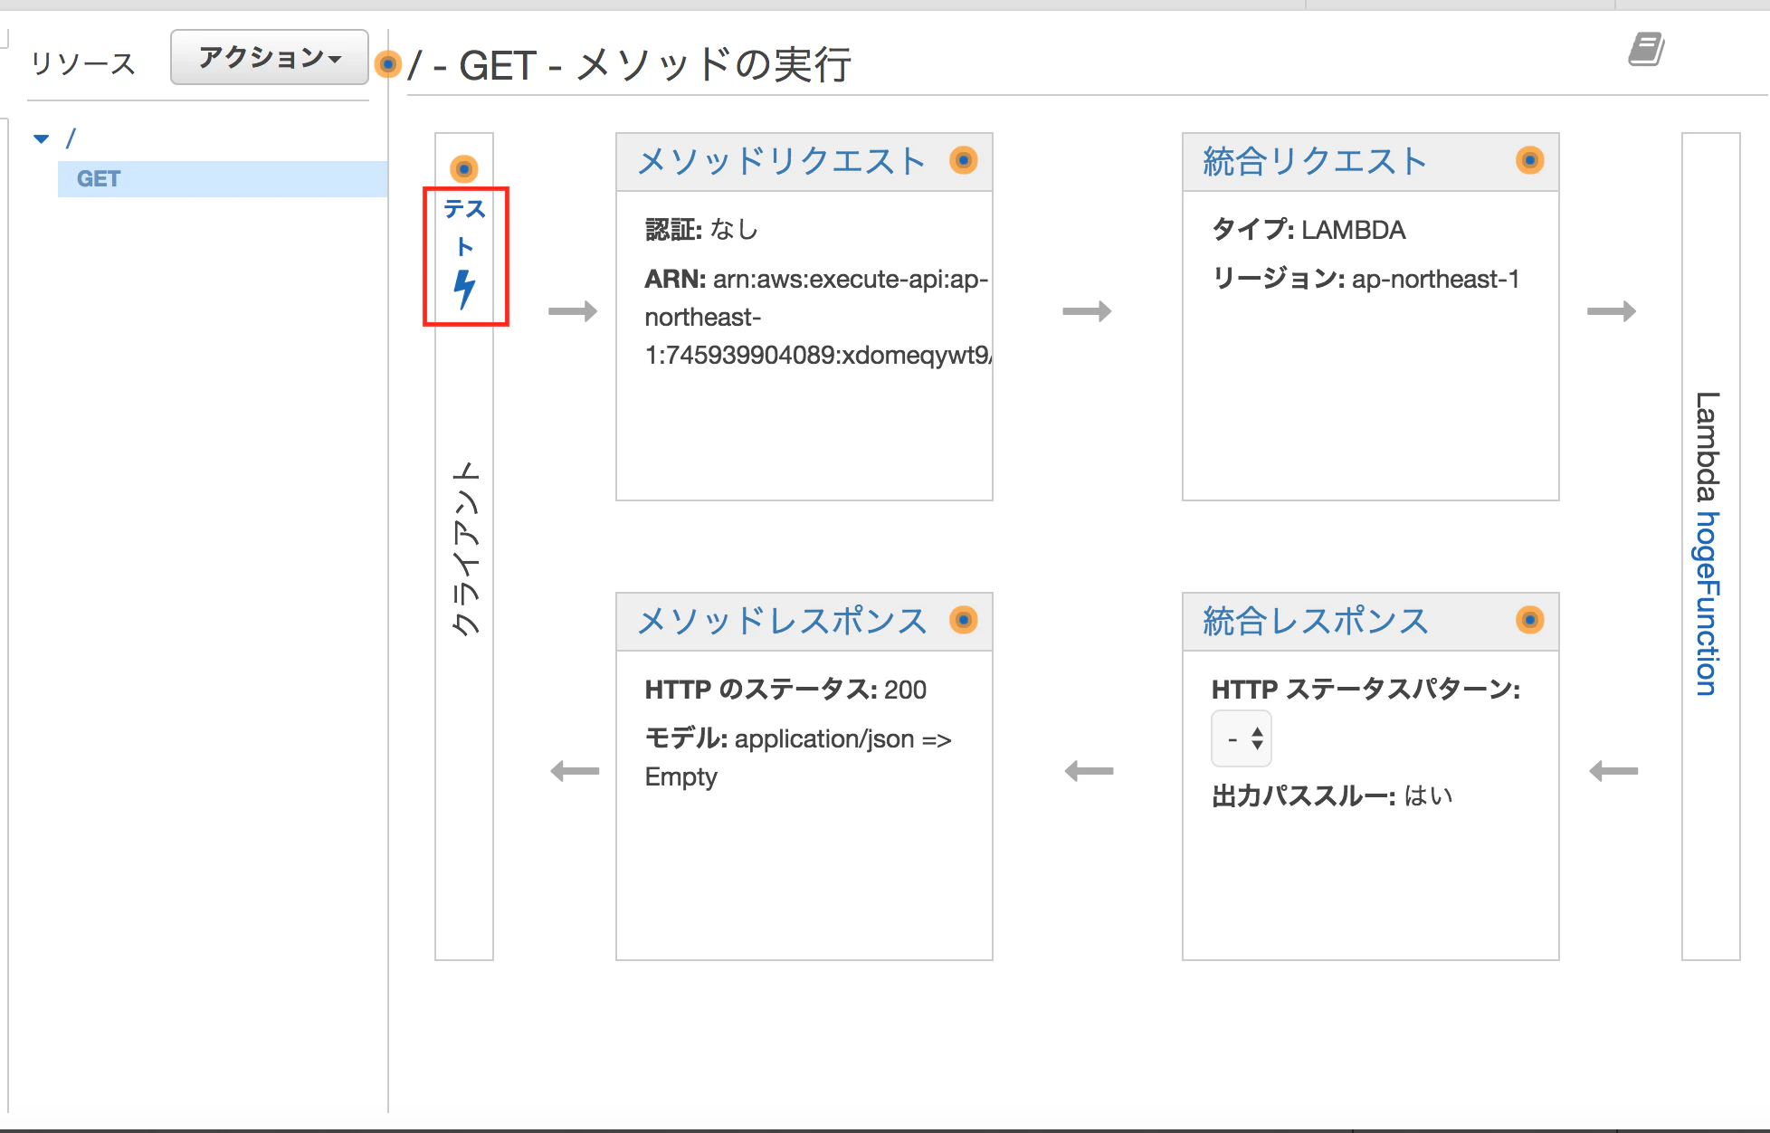Collapse the root / resource tree arrow

tap(42, 138)
